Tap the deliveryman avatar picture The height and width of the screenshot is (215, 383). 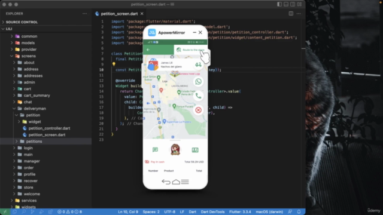(x=175, y=149)
